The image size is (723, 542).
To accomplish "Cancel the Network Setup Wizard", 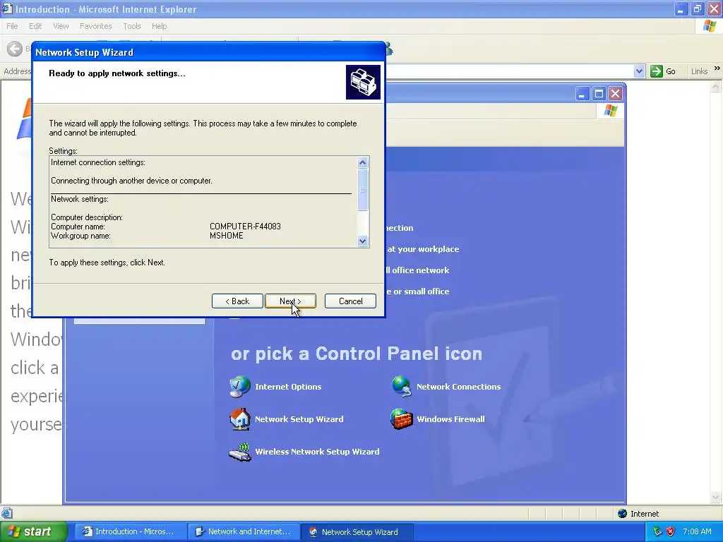I will tap(350, 301).
